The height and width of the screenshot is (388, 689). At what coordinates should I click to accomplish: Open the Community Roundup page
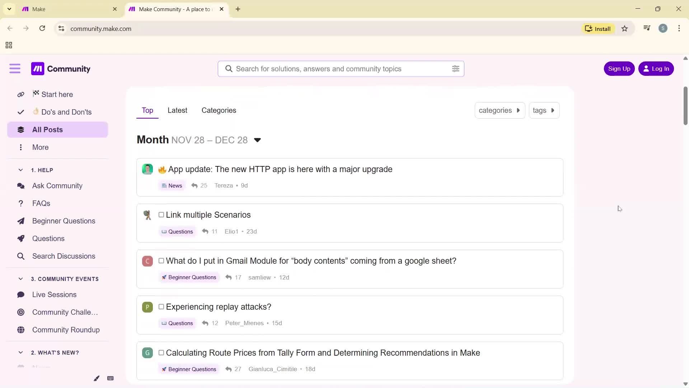click(x=65, y=329)
